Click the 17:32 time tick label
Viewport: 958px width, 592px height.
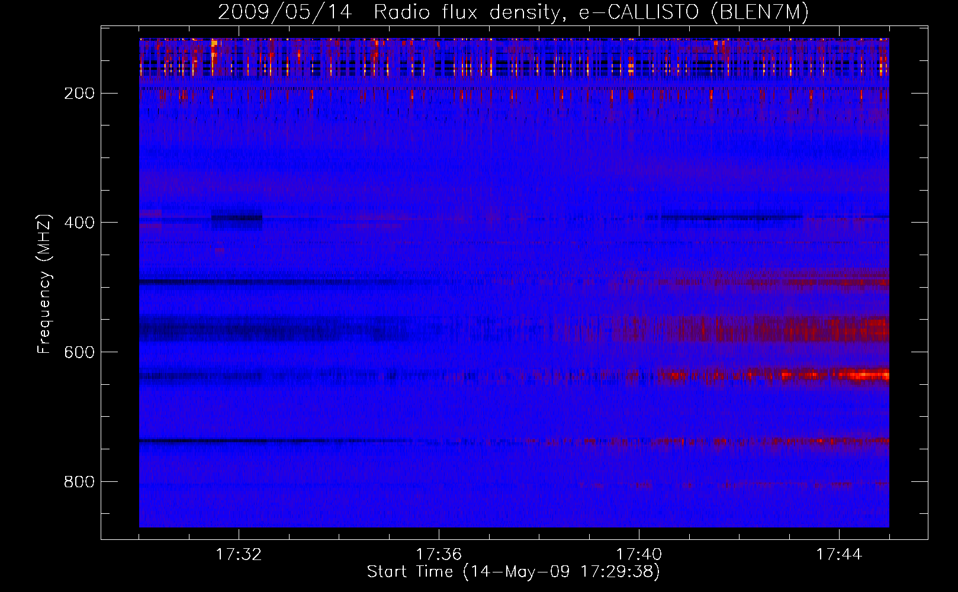pyautogui.click(x=239, y=555)
